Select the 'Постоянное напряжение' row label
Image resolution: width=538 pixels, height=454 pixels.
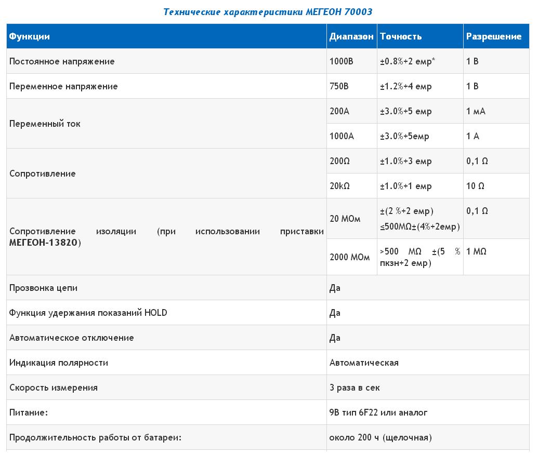tap(62, 61)
